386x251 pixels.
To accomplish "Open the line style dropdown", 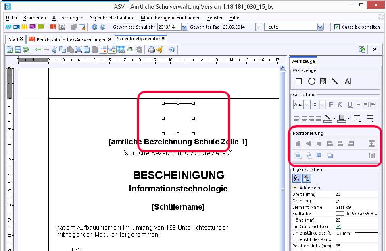I will 357,118.
